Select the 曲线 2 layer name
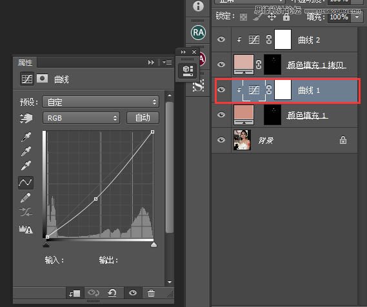The image size is (367, 307). click(x=309, y=40)
